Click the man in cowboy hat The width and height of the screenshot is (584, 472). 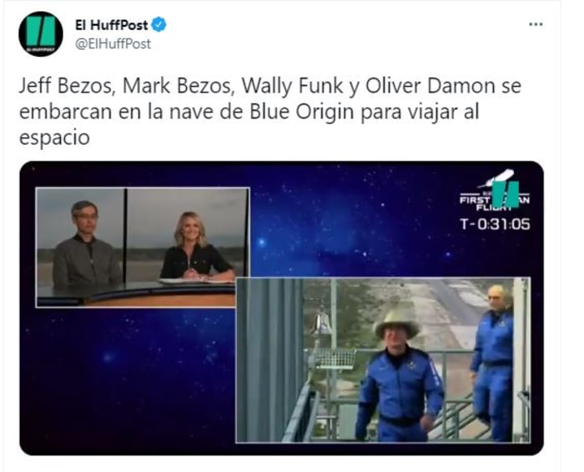(x=398, y=374)
